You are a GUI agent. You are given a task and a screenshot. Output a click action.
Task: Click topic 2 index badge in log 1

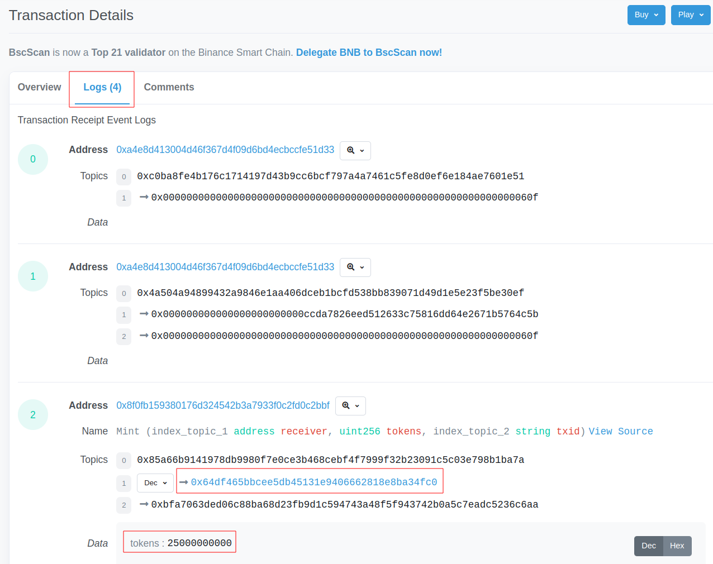pyautogui.click(x=123, y=336)
